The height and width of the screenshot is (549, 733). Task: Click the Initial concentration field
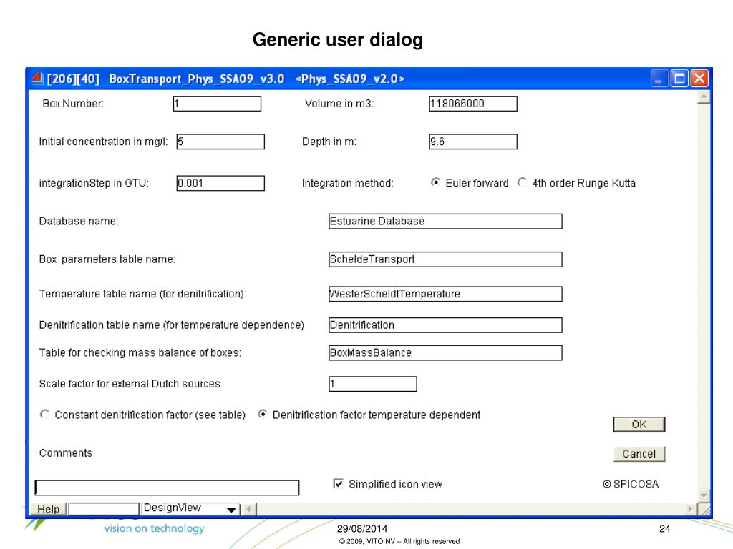point(220,142)
